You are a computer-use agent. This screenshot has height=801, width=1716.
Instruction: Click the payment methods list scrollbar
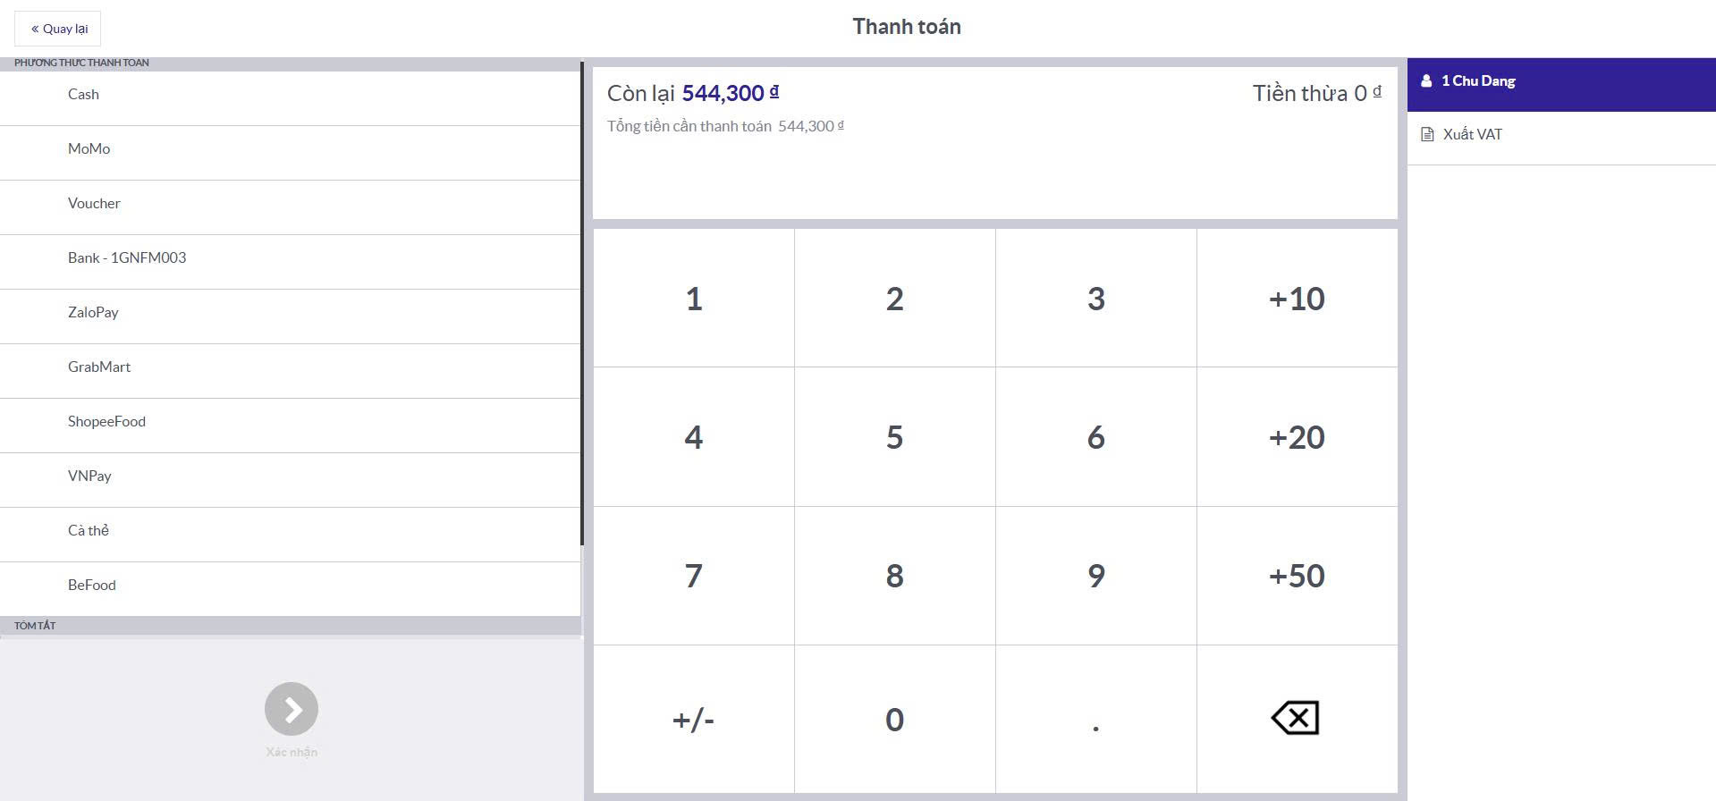582,304
